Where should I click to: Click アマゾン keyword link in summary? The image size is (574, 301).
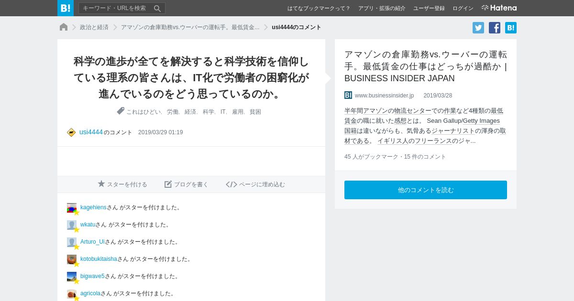375,111
